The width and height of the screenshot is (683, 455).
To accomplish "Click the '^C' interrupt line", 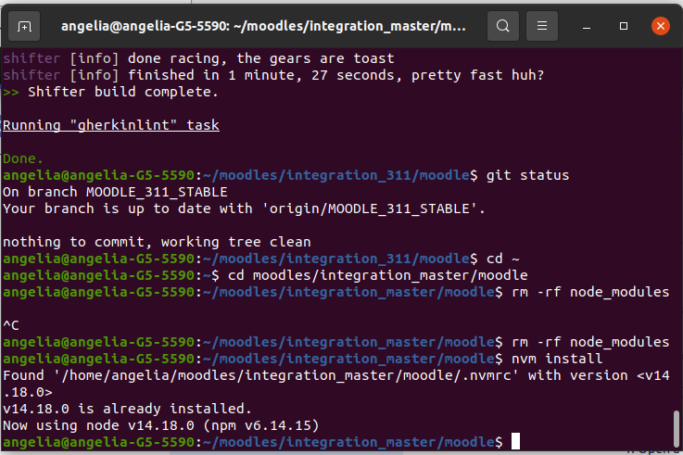I will point(11,325).
